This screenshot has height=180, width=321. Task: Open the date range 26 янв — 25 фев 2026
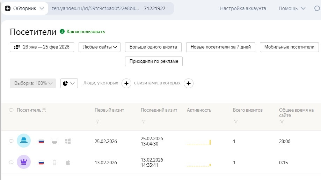tap(42, 47)
